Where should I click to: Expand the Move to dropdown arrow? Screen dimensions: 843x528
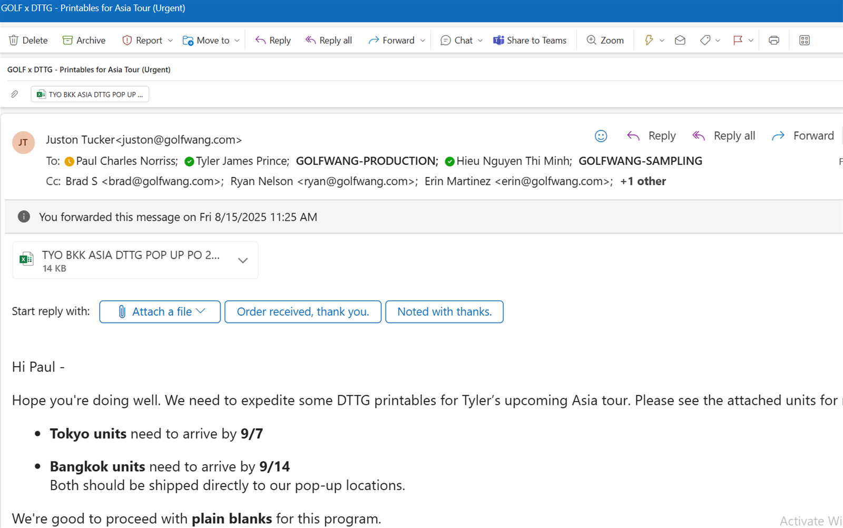tap(237, 41)
